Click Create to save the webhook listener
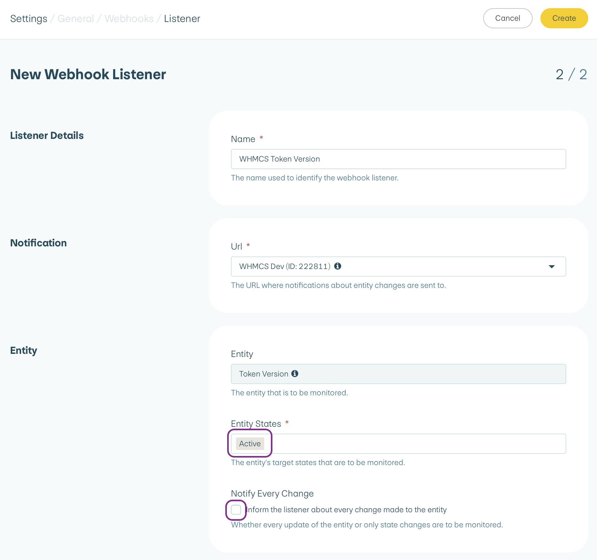The width and height of the screenshot is (597, 560). coord(564,18)
